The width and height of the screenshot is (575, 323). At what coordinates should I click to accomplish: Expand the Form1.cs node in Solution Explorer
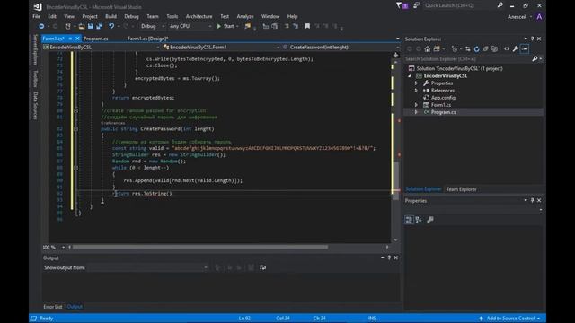[416, 105]
